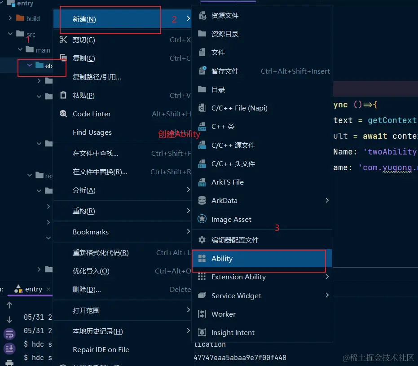Click the 编辑器配置文件 gear icon
Image resolution: width=418 pixels, height=366 pixels.
(202, 240)
